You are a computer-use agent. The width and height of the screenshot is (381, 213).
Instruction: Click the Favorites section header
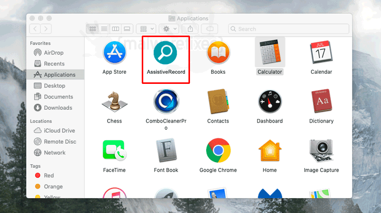(x=40, y=43)
